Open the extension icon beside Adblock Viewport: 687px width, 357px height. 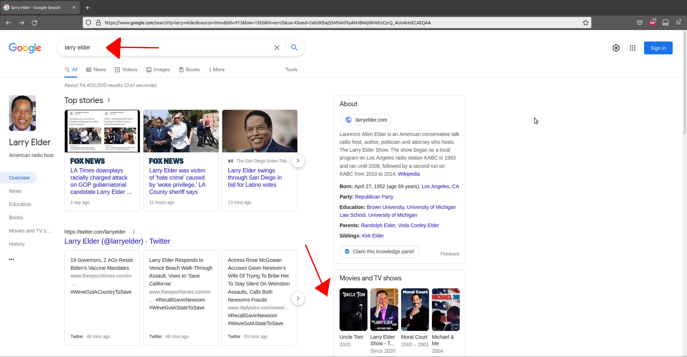(666, 23)
